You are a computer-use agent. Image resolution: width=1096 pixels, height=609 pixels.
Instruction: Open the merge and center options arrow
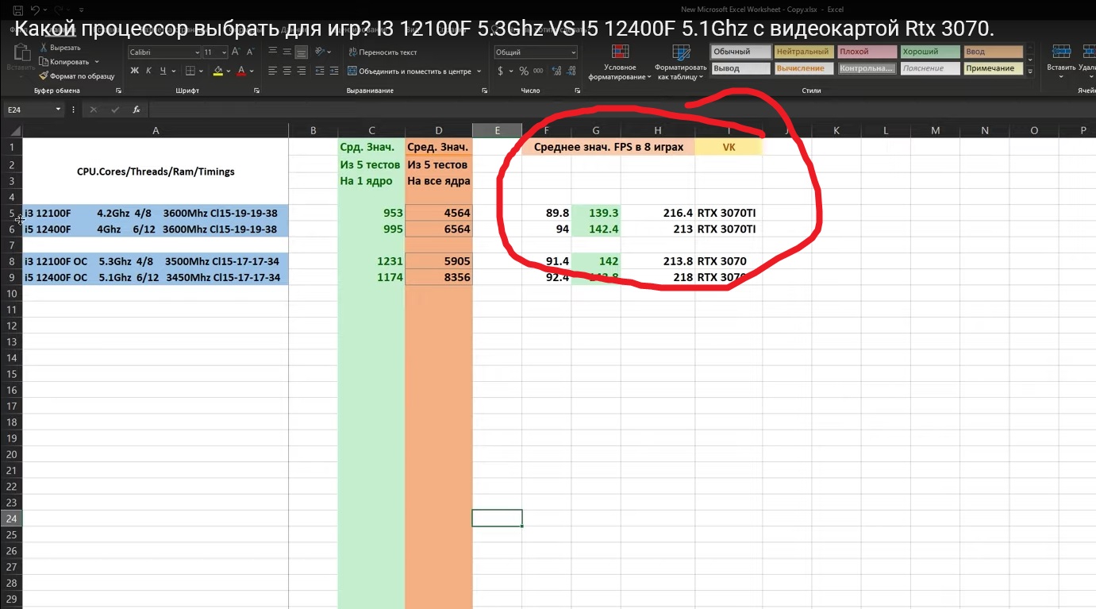tap(479, 71)
